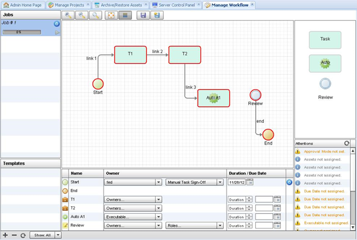The image size is (357, 240).
Task: Click the T2 Duration stepper
Action: point(249,208)
